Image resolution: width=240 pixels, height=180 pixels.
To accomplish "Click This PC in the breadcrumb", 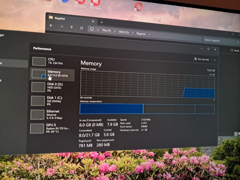I will (x=106, y=30).
